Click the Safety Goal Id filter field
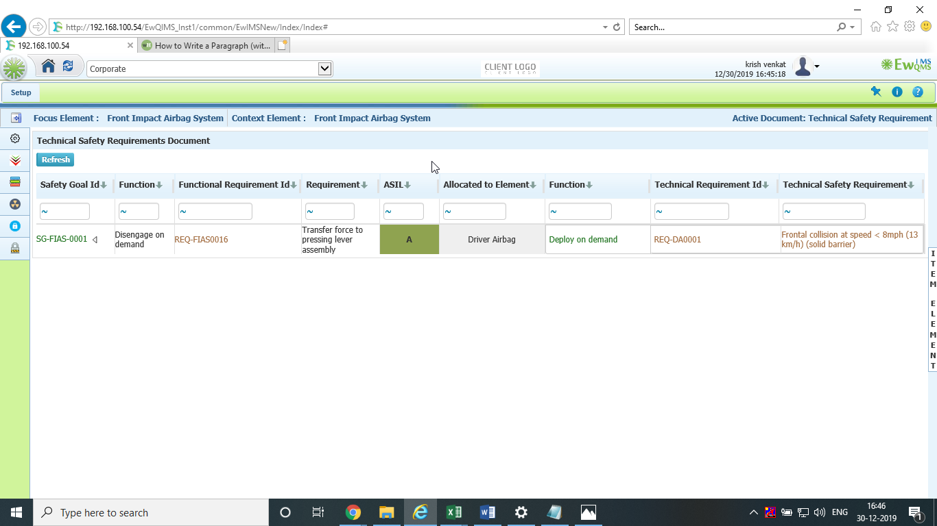 tap(64, 212)
